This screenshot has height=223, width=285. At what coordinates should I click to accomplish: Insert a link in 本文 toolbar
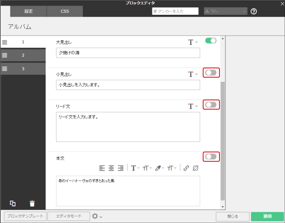(x=186, y=168)
